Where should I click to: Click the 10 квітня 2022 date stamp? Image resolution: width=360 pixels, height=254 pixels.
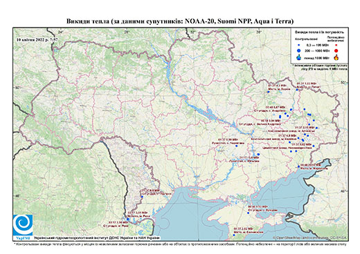tap(37, 39)
